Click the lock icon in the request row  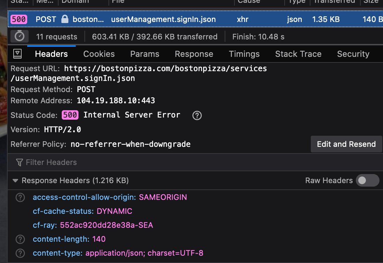65,19
